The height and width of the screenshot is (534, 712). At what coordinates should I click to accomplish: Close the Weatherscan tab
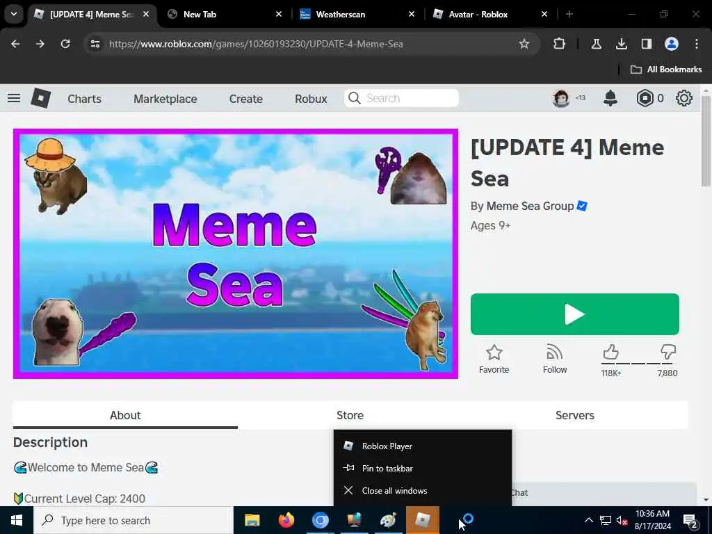pos(412,14)
